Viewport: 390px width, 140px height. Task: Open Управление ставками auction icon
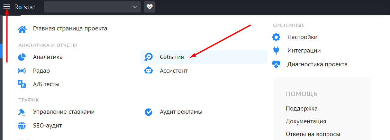click(22, 112)
